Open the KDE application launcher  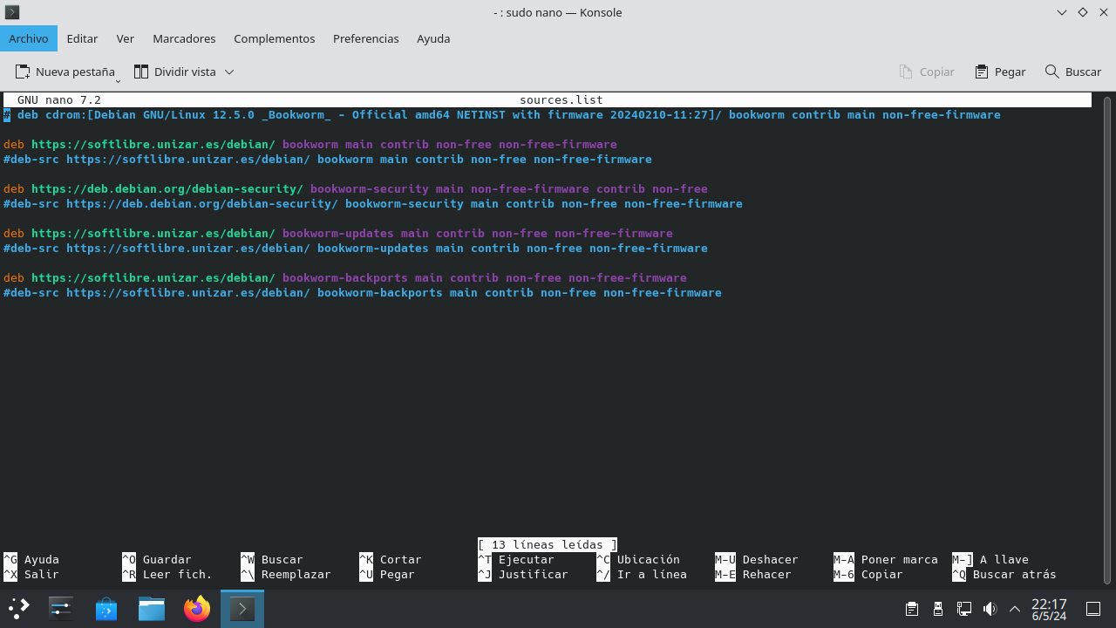(19, 608)
